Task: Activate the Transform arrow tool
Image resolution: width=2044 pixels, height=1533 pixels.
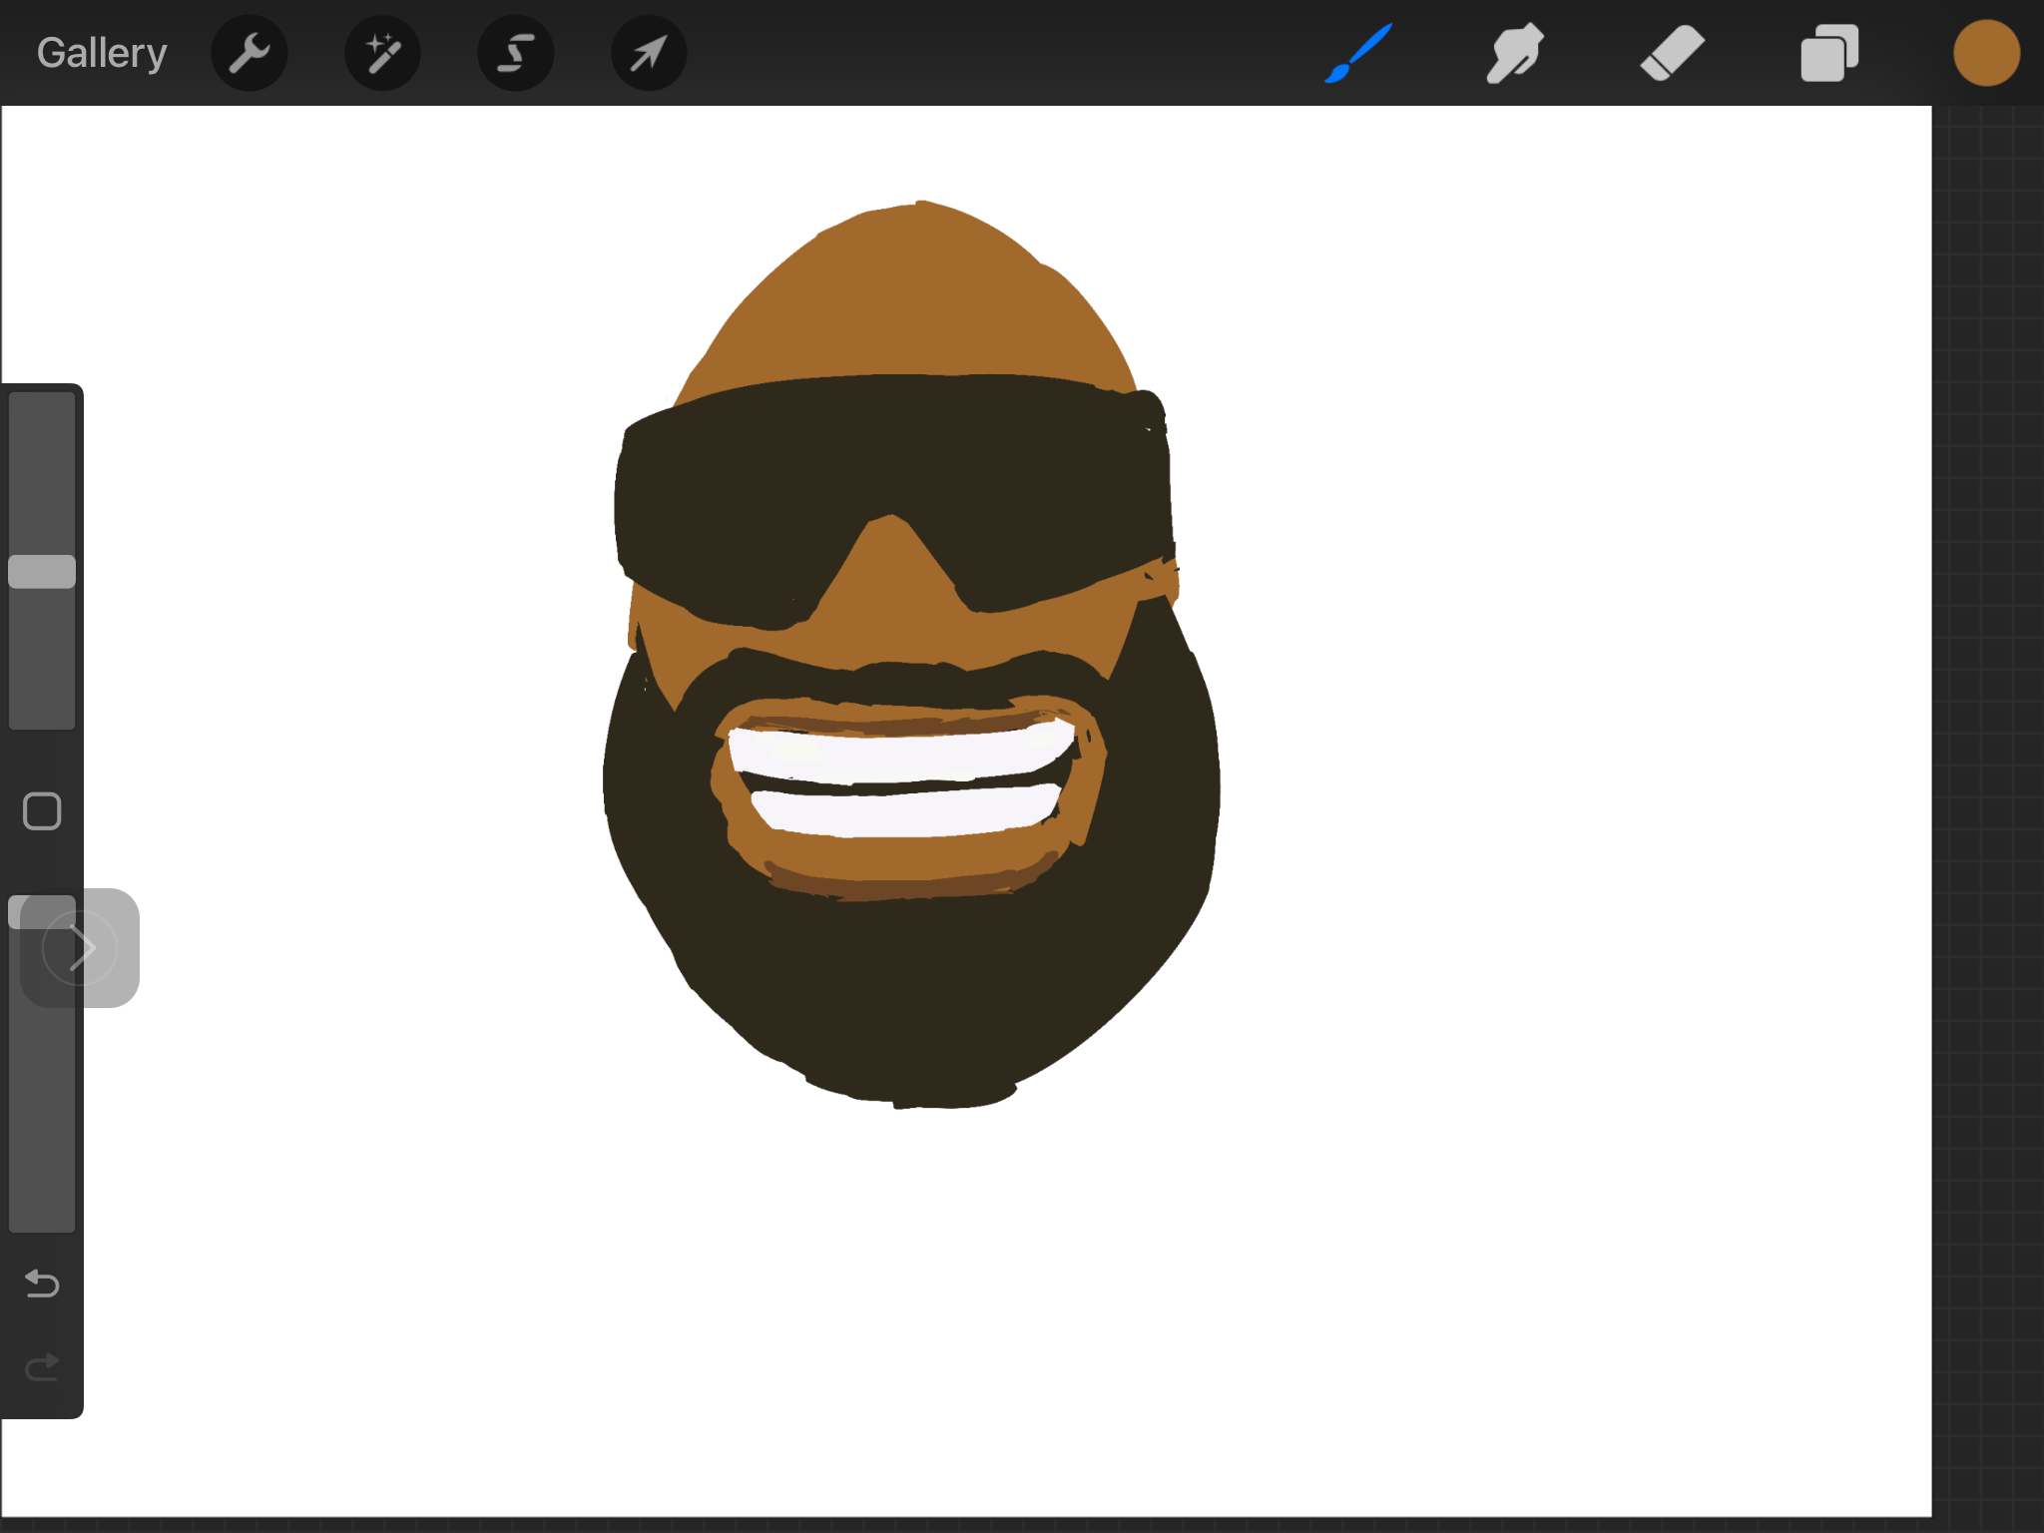Action: [649, 53]
